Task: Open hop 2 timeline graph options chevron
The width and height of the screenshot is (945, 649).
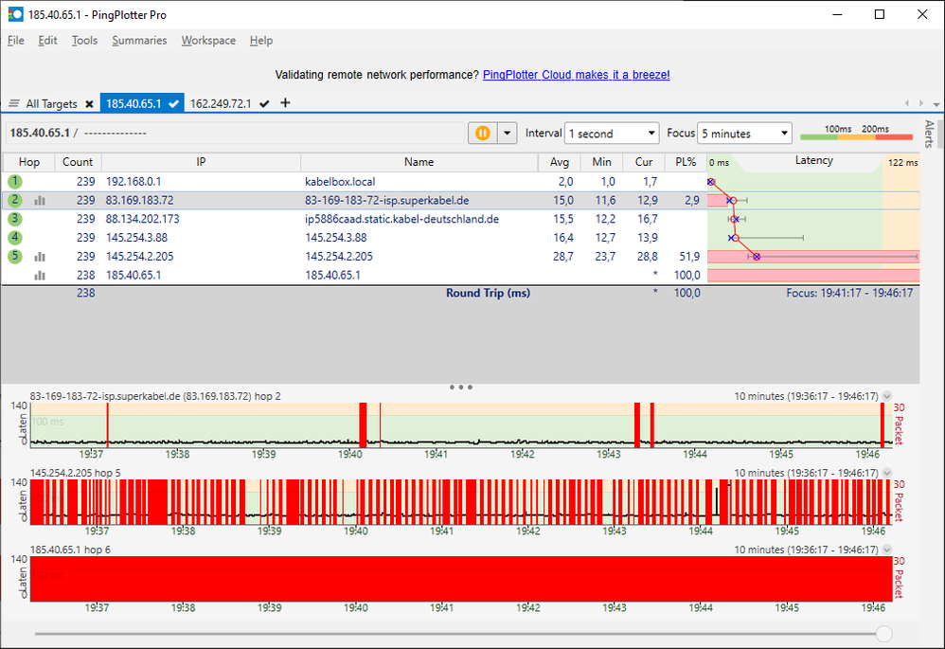Action: 887,396
